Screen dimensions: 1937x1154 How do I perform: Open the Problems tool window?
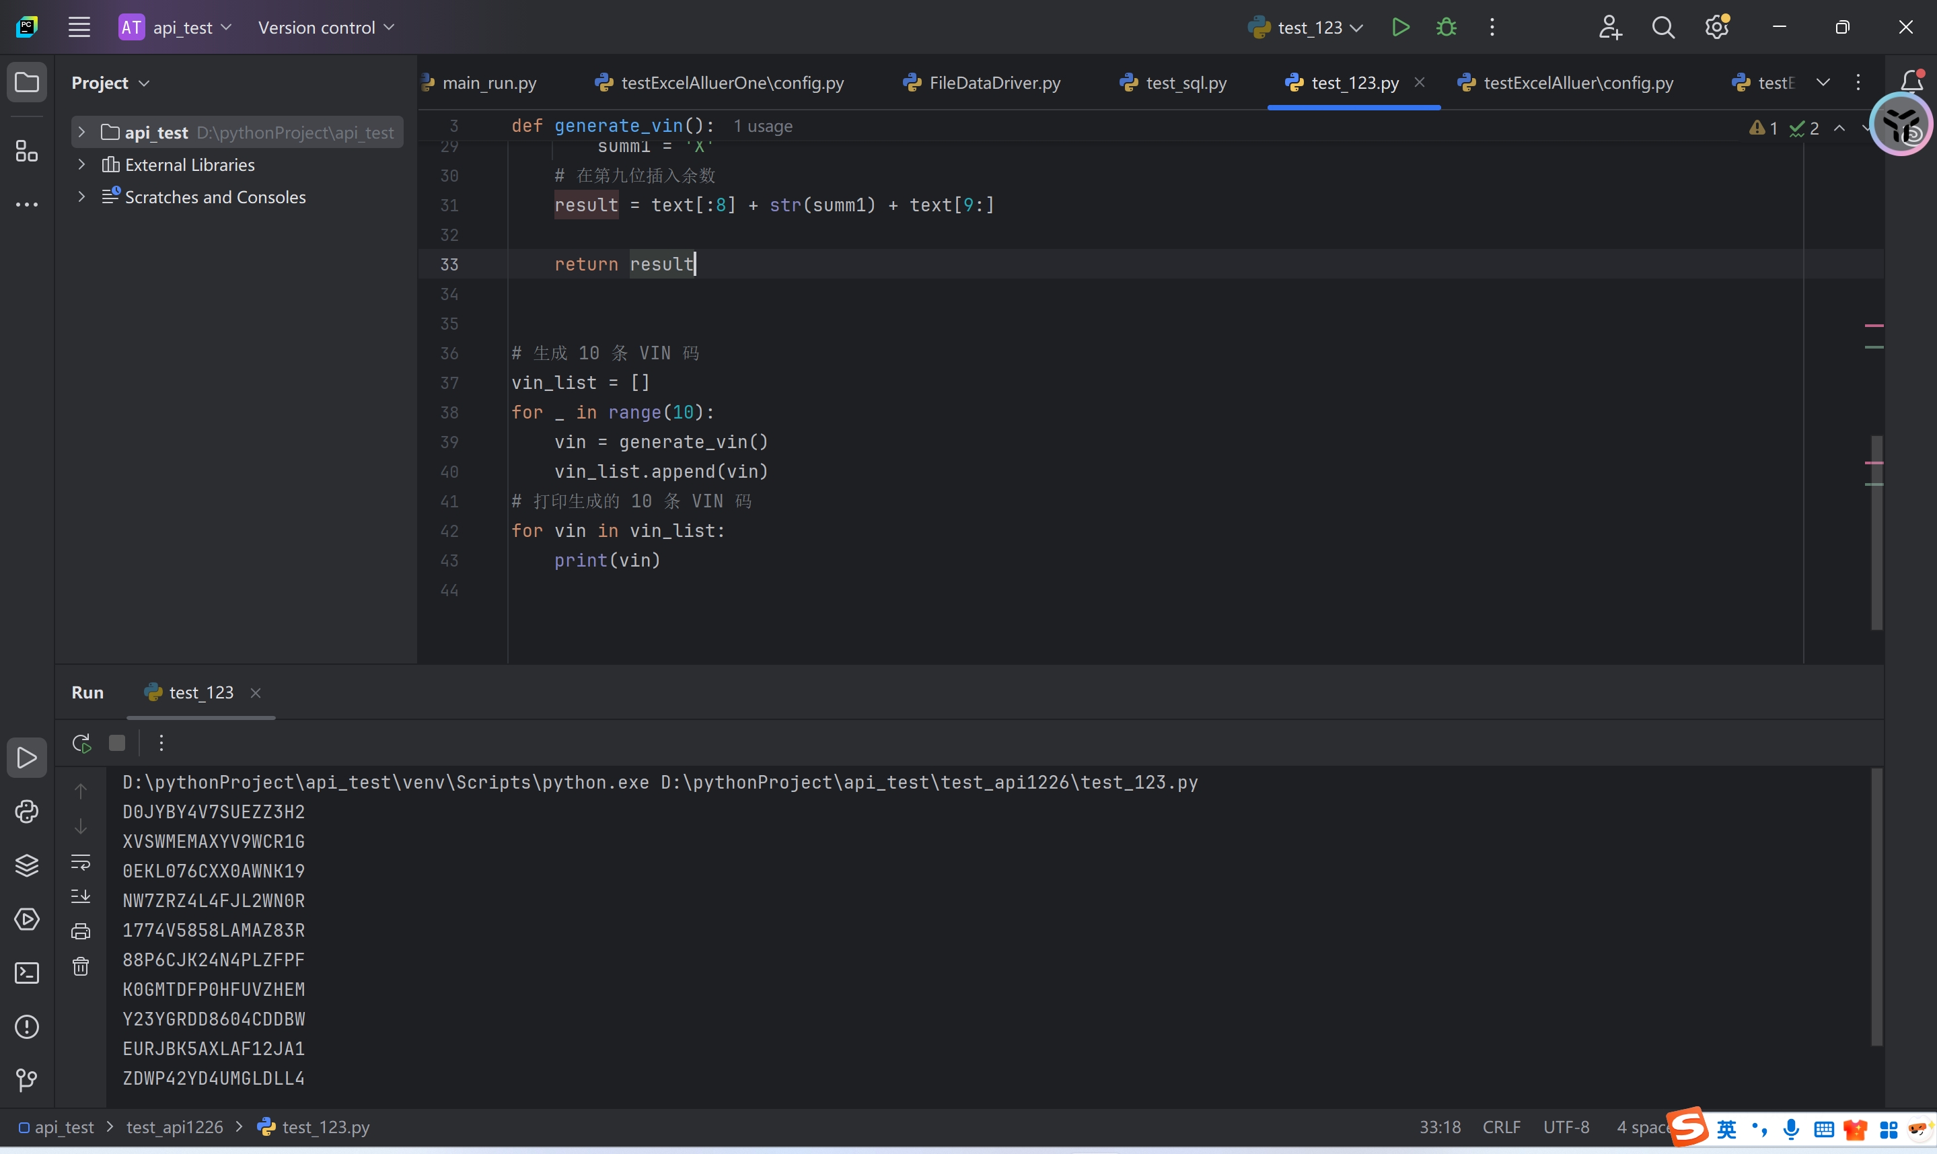coord(26,1027)
